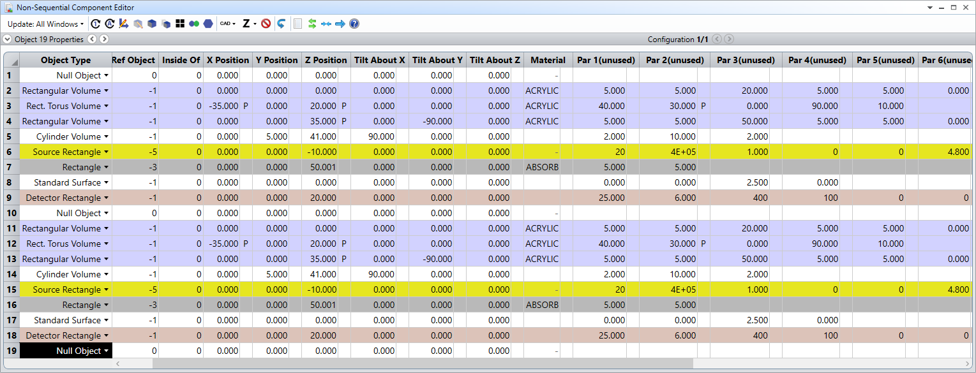Click the grey cube with pencil icon
The height and width of the screenshot is (373, 976).
[138, 24]
